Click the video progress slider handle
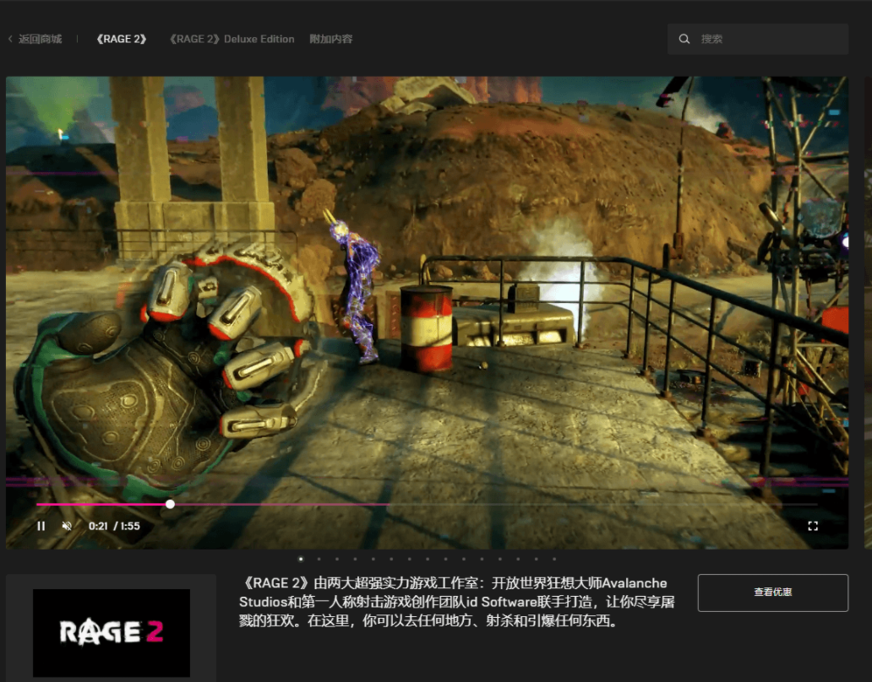The height and width of the screenshot is (682, 872). 170,504
